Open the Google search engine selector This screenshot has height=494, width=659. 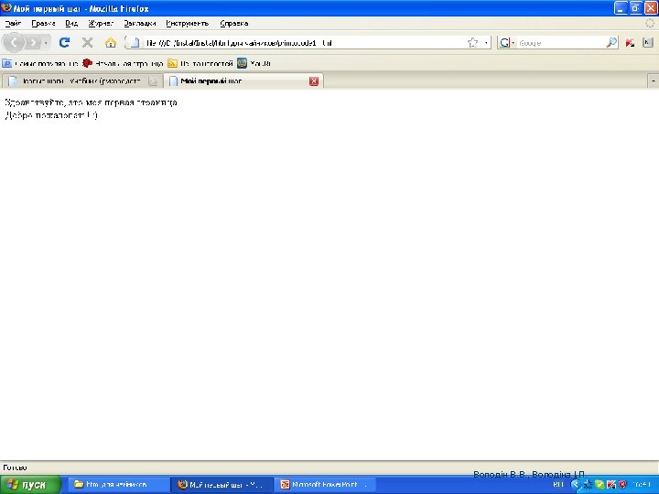point(506,42)
